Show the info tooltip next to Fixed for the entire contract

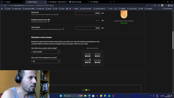(48, 22)
